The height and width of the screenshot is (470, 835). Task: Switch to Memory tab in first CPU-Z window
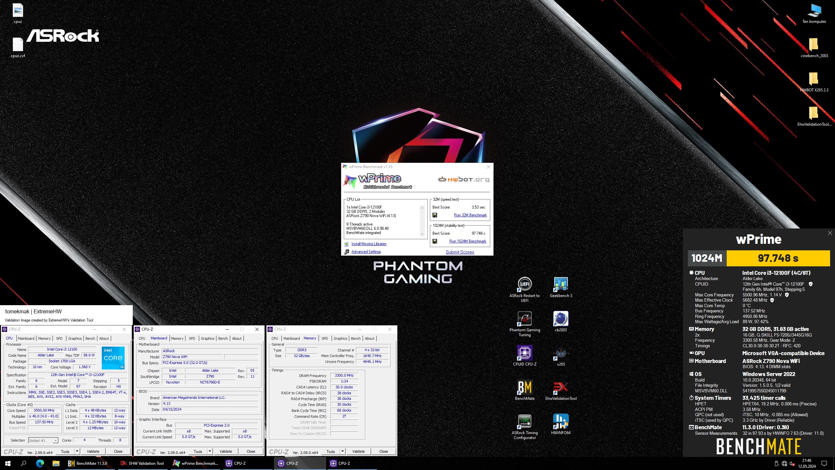coord(44,338)
